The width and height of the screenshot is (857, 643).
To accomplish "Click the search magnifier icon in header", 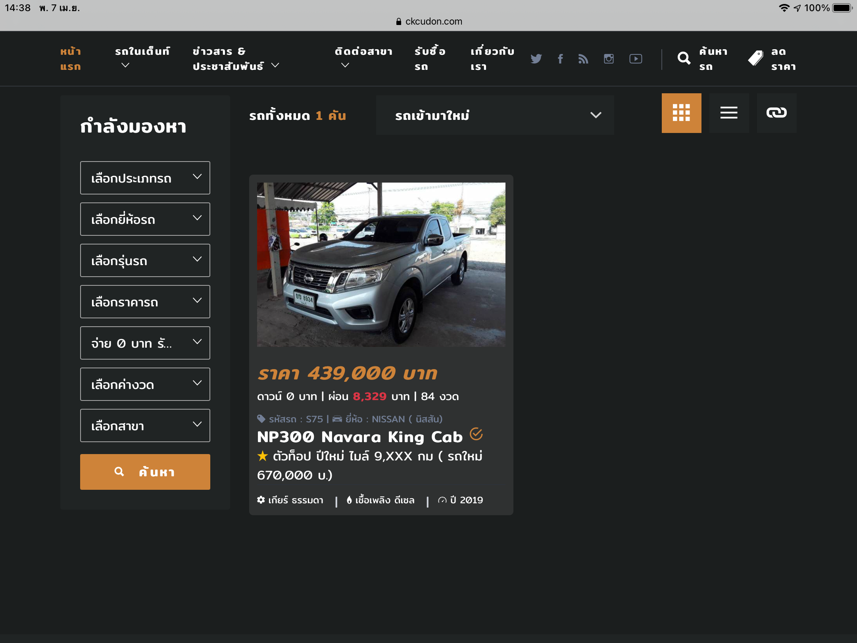I will pyautogui.click(x=684, y=59).
